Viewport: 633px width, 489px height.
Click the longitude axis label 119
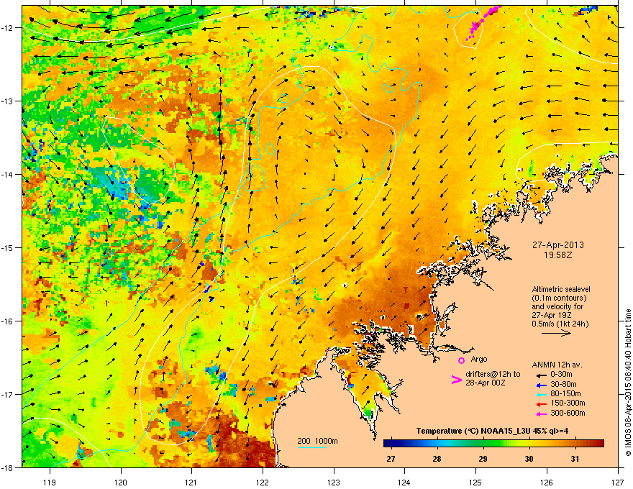[x=50, y=482]
